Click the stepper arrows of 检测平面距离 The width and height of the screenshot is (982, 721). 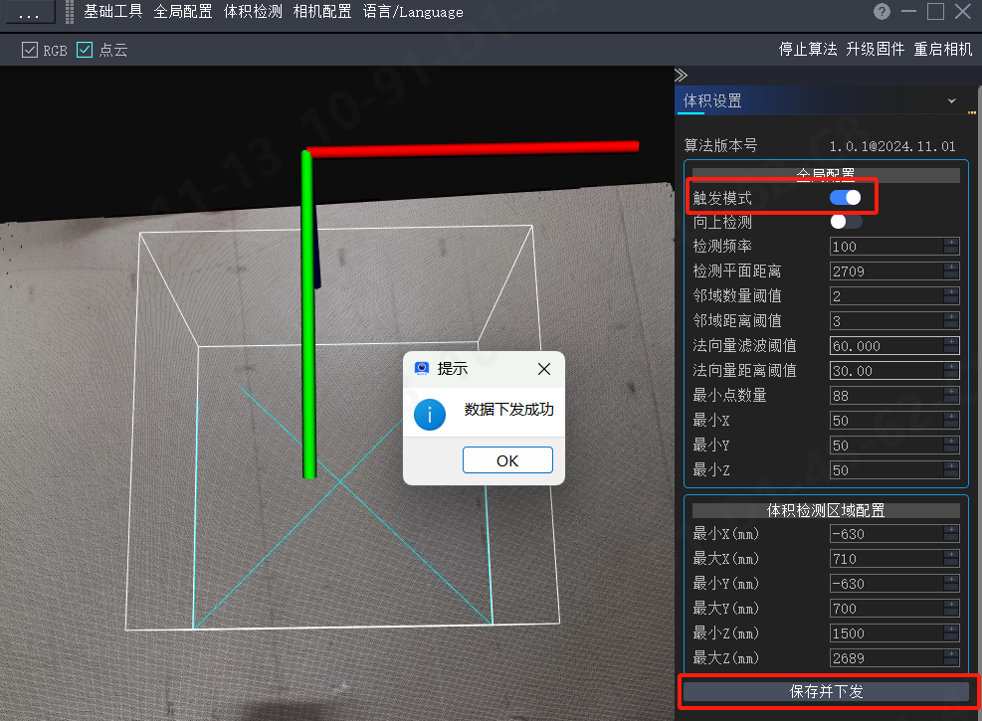951,271
